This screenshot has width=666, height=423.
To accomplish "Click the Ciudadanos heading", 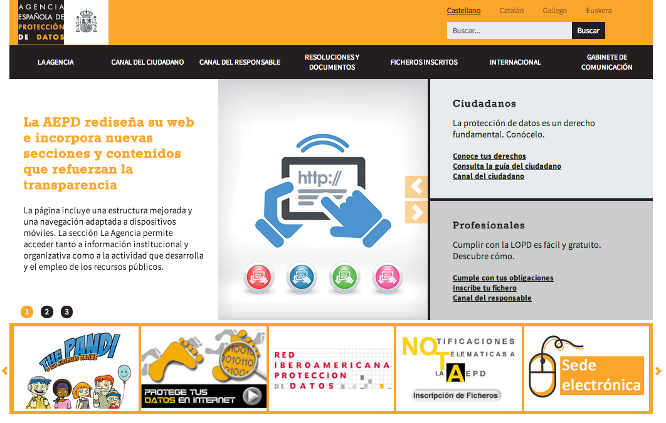I will tap(484, 104).
